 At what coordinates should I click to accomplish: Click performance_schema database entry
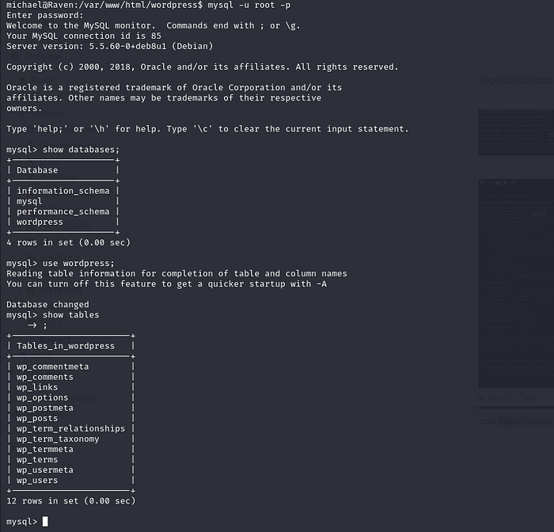63,211
